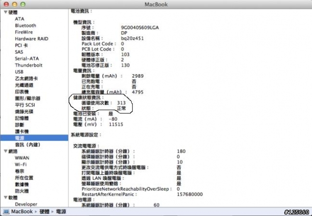Select 所在位置 under network
312x216 pixels.
pyautogui.click(x=24, y=178)
